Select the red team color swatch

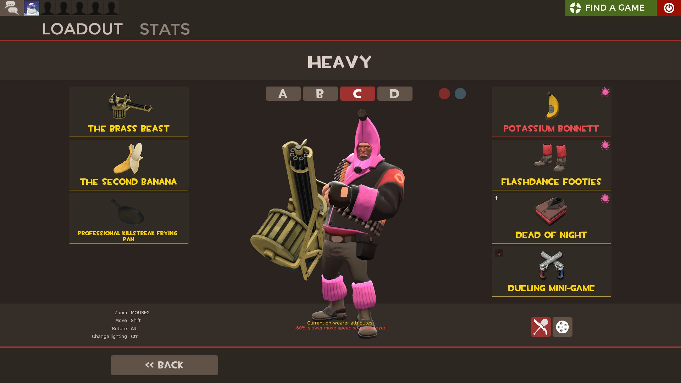click(x=444, y=94)
